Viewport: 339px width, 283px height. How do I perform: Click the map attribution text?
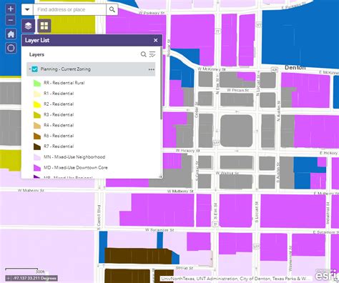coord(235,279)
